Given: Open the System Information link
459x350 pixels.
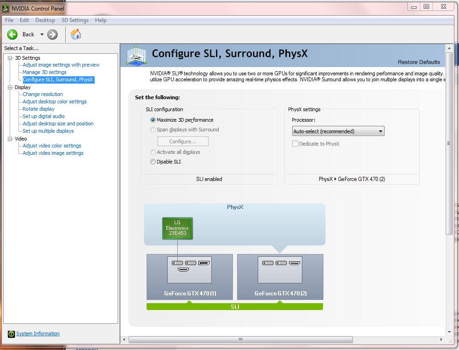Looking at the screenshot, I should point(38,333).
